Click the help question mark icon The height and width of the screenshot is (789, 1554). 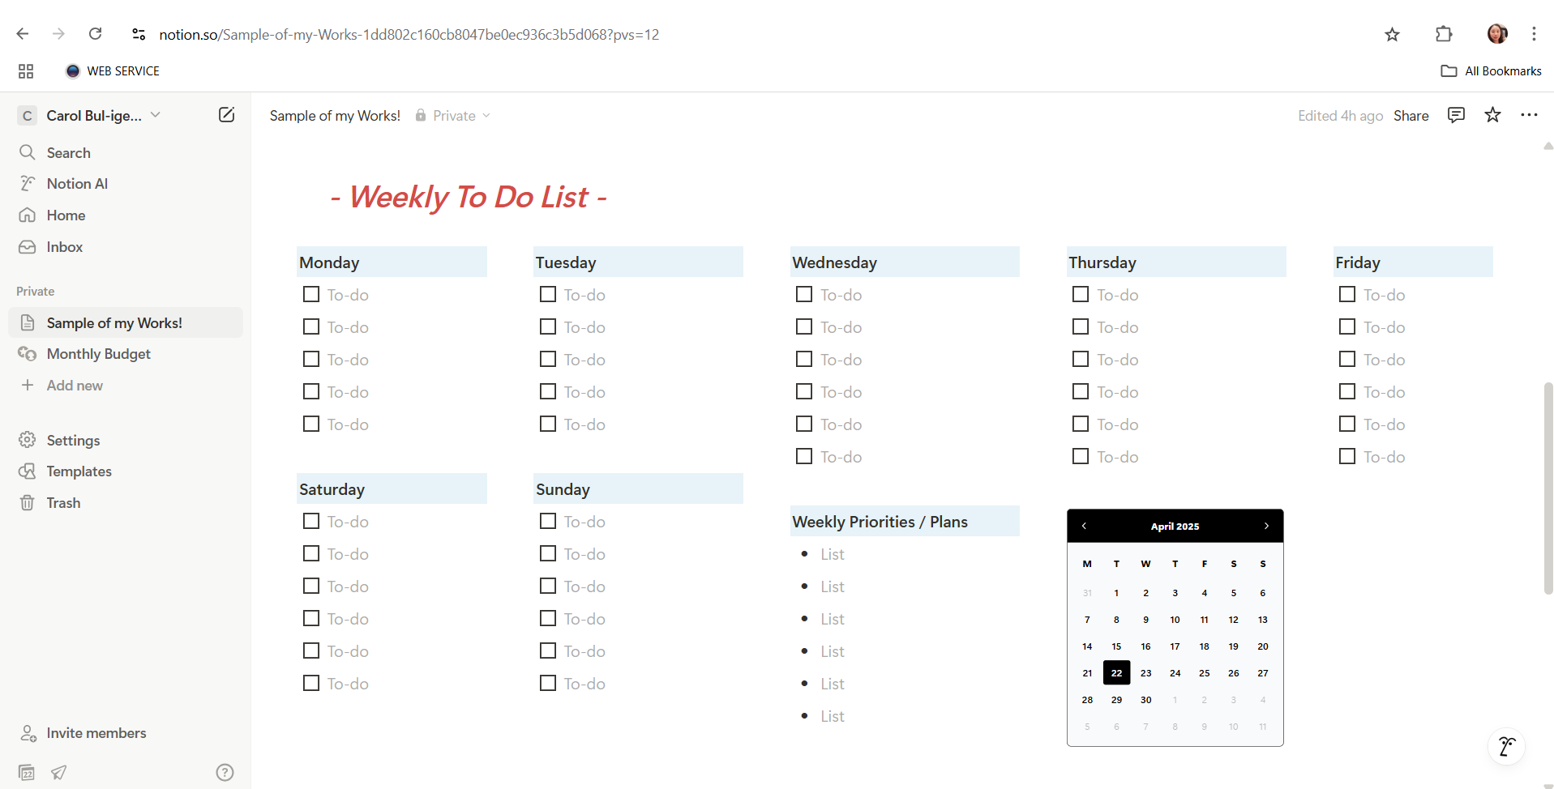point(225,772)
